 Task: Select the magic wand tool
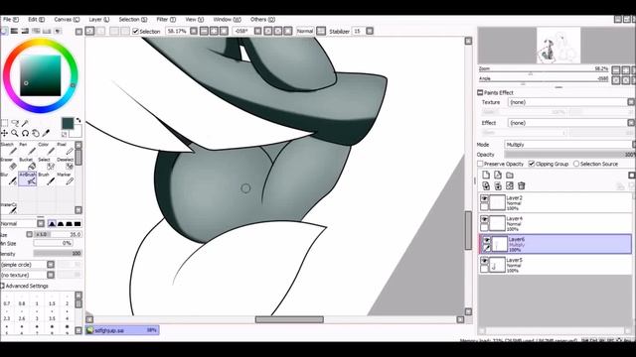click(25, 123)
